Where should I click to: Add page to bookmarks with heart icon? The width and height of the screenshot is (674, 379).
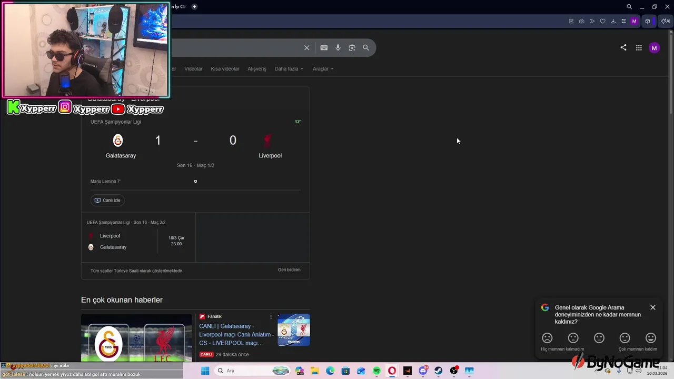602,21
